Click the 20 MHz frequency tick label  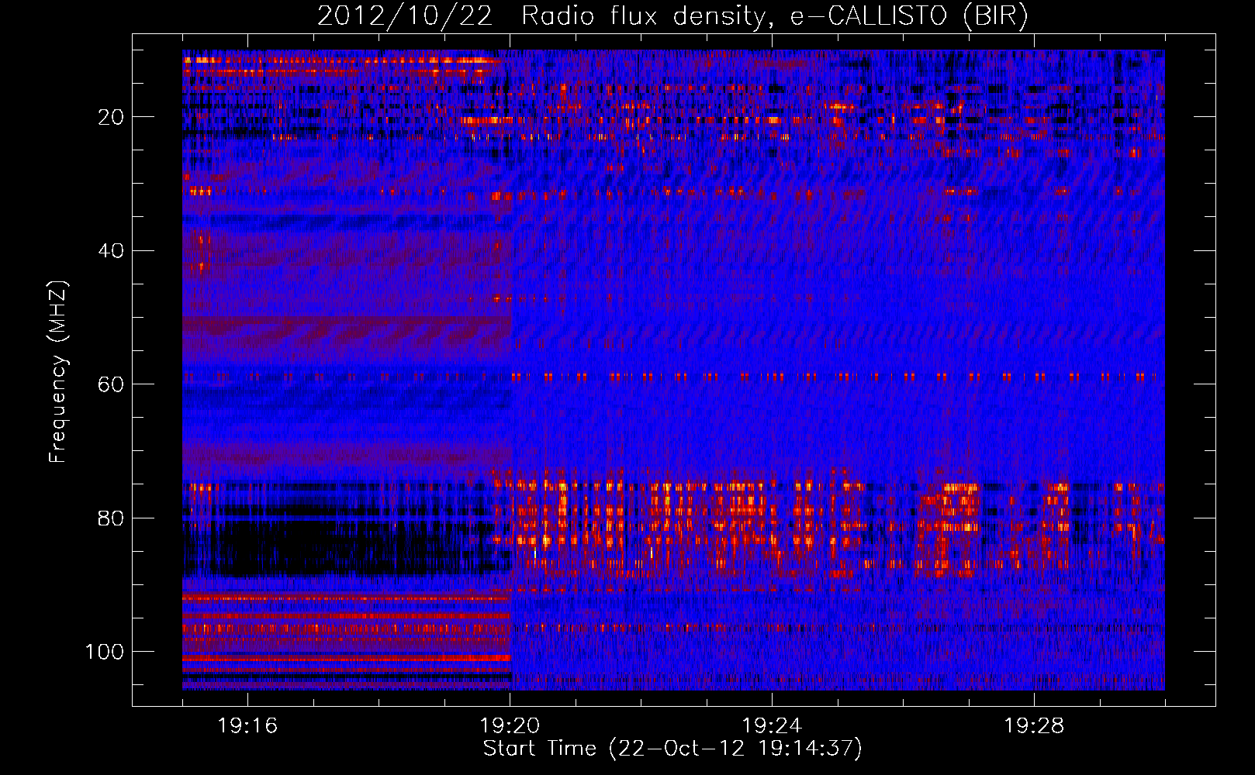(x=112, y=117)
